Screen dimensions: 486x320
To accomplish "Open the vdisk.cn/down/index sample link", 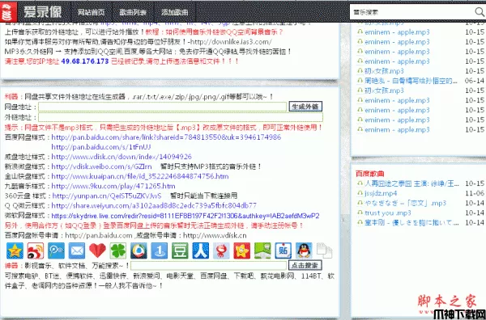I will (x=122, y=157).
